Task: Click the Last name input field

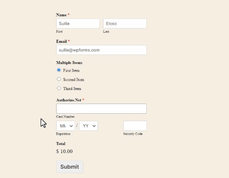Action: pyautogui.click(x=125, y=23)
